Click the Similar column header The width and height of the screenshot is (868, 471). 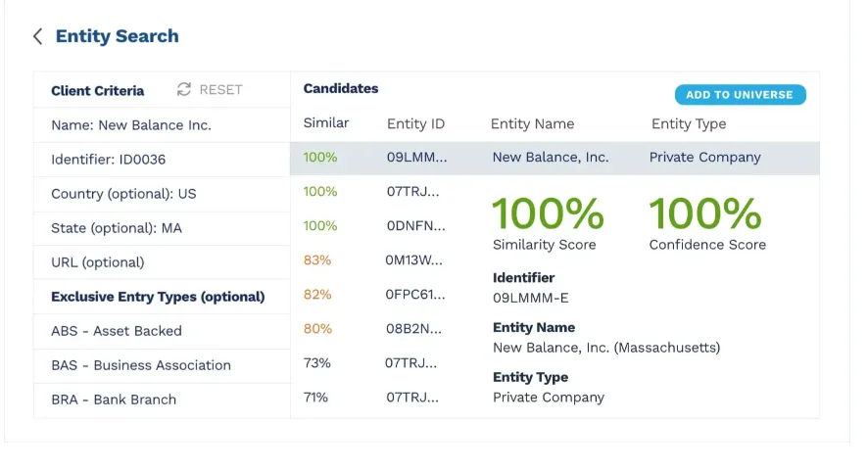(326, 122)
